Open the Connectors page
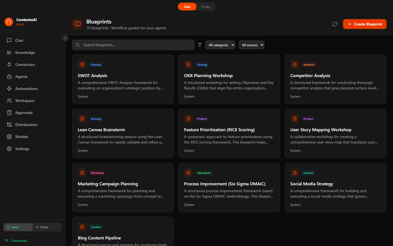393x246 pixels. point(33,65)
